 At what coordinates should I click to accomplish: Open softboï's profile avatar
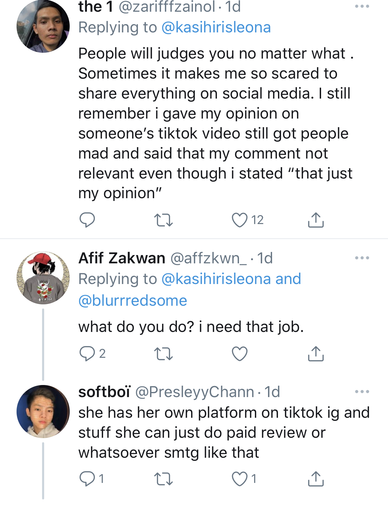click(43, 412)
